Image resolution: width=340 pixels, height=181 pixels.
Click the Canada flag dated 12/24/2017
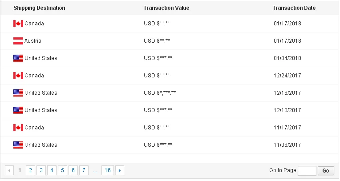(18, 76)
